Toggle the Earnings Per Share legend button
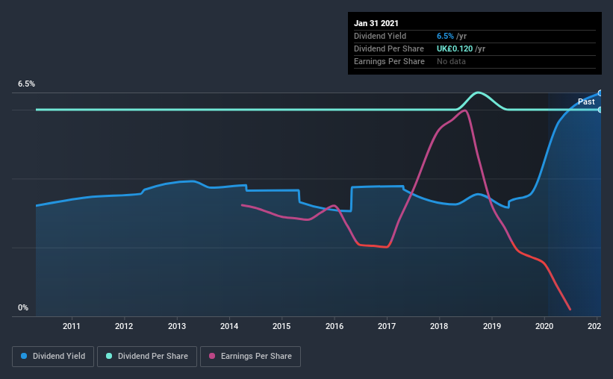This screenshot has height=379, width=613. tap(251, 357)
